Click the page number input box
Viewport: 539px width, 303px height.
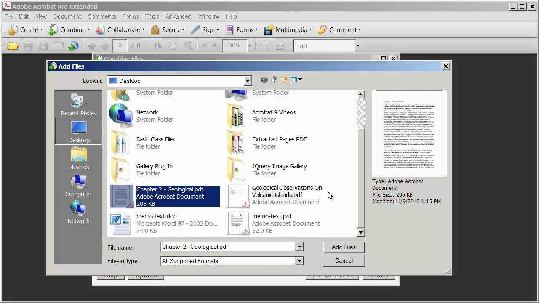click(120, 45)
